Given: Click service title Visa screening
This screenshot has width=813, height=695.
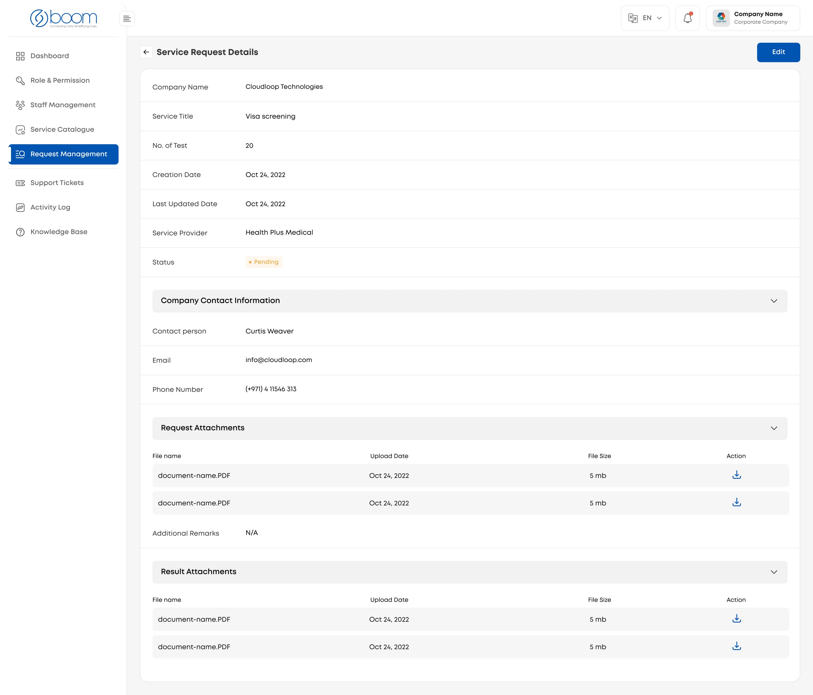Looking at the screenshot, I should tap(270, 116).
